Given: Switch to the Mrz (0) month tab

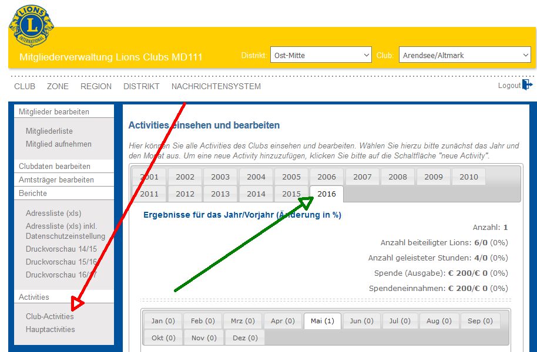Looking at the screenshot, I should (243, 321).
